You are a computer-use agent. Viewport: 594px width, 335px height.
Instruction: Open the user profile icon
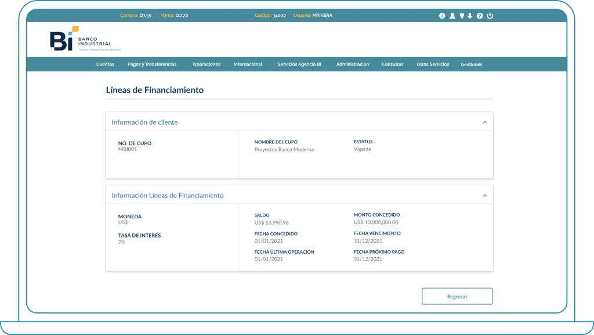[452, 16]
